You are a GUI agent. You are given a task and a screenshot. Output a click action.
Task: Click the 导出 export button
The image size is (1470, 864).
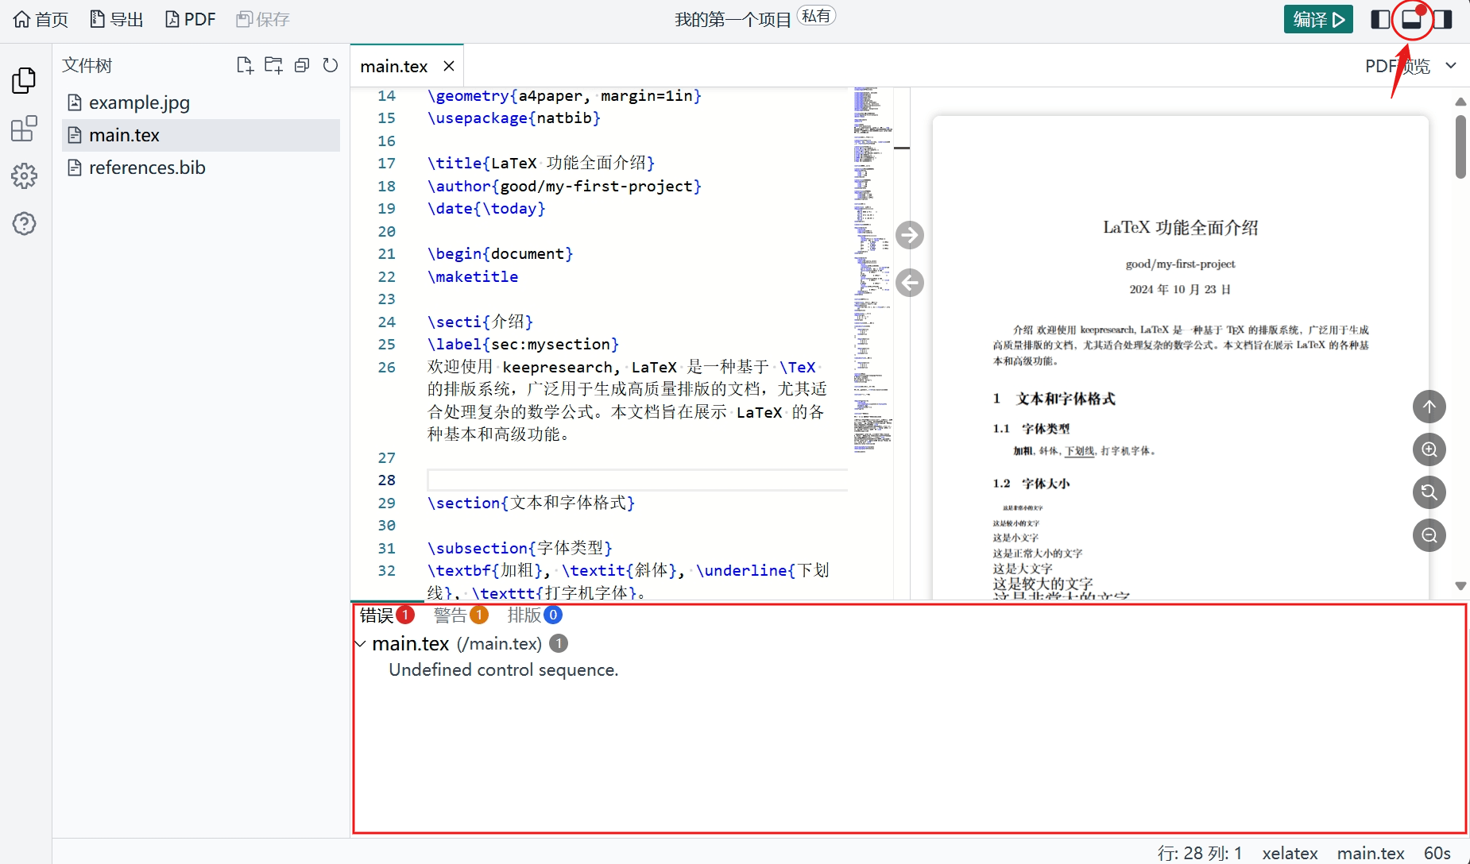point(116,18)
